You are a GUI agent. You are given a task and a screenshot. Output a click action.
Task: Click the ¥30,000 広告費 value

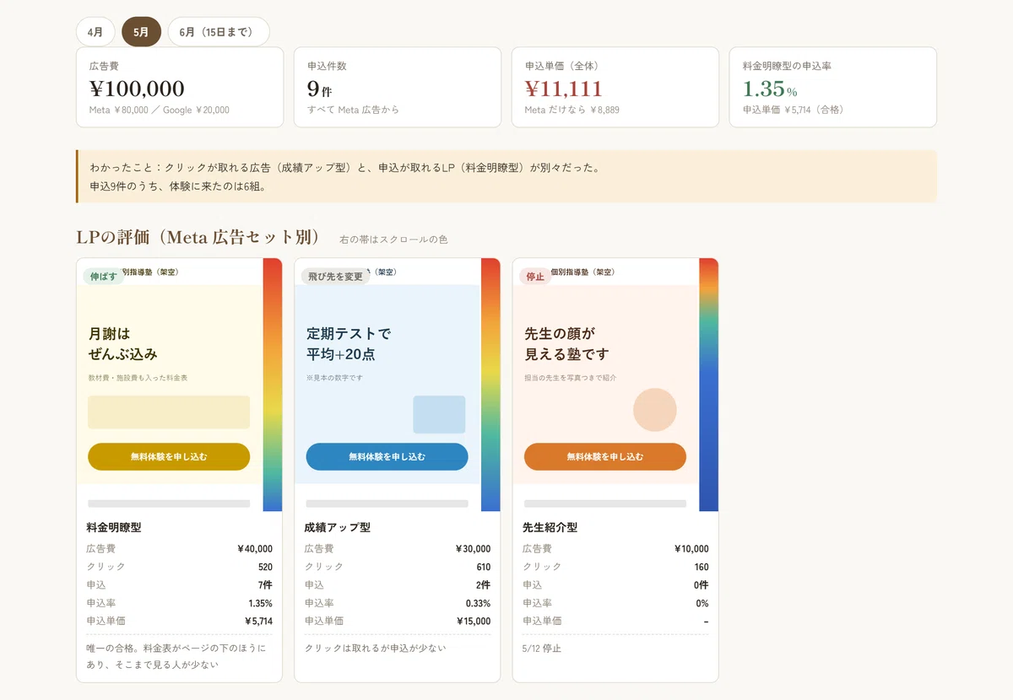473,548
